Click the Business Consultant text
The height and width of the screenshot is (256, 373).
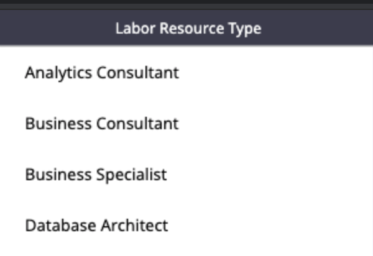coord(102,124)
